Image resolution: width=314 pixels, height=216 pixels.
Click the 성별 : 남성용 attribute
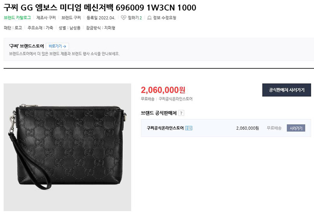pyautogui.click(x=69, y=28)
